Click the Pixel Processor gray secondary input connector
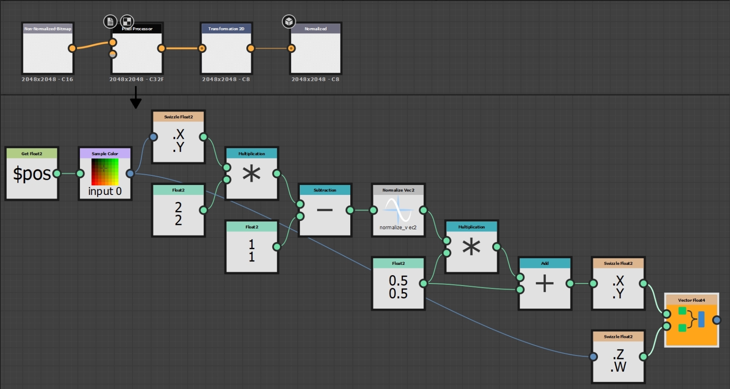 113,54
